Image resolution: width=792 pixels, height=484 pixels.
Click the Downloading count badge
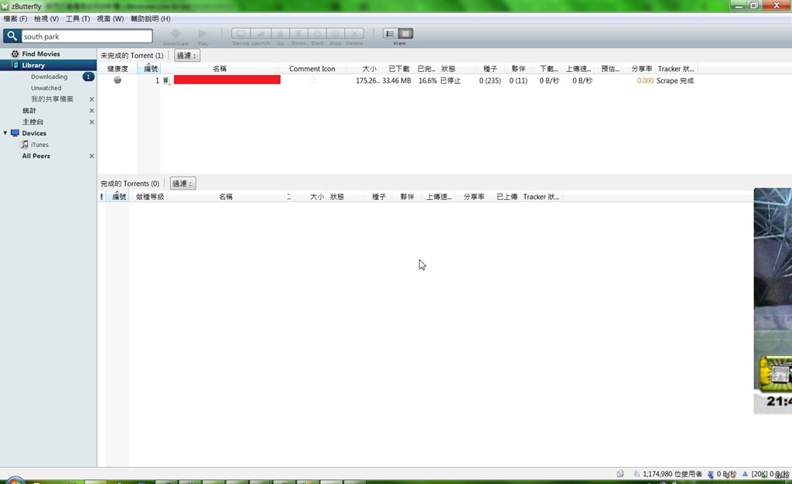click(88, 77)
